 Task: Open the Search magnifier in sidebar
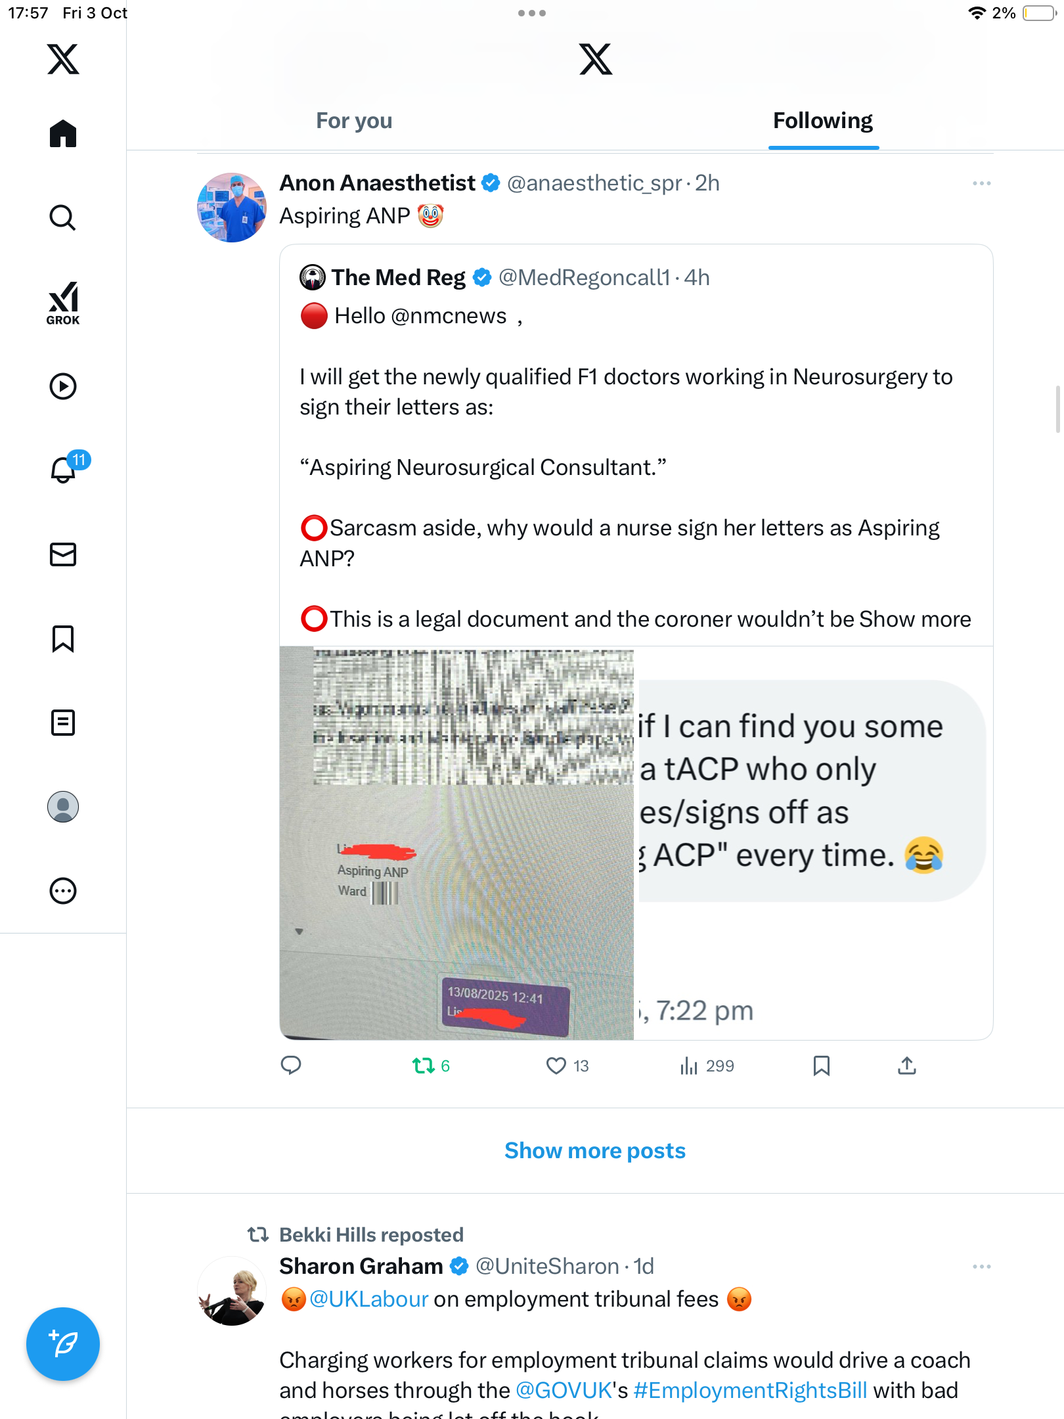pyautogui.click(x=63, y=217)
